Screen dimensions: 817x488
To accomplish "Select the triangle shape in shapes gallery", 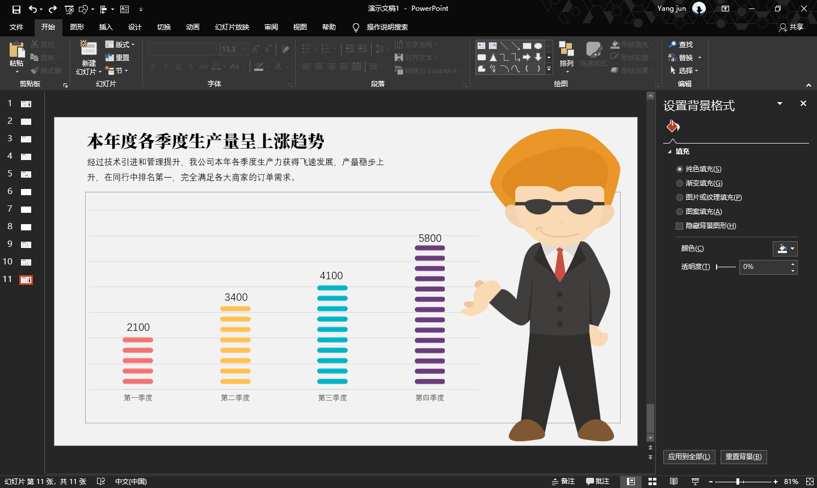I will (493, 57).
